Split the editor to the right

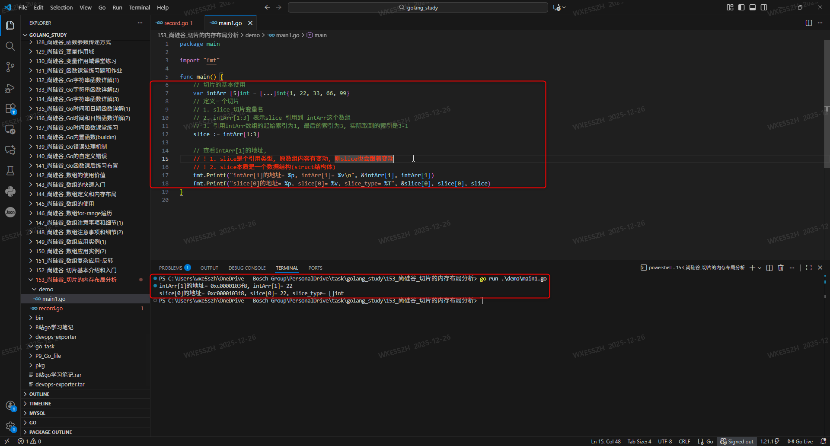[809, 23]
